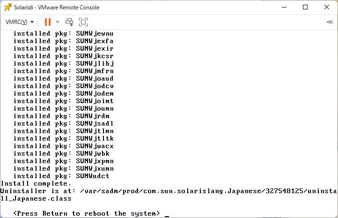Click the SUNWjoumn package line
Screen dimensions: 338x218
[63, 108]
